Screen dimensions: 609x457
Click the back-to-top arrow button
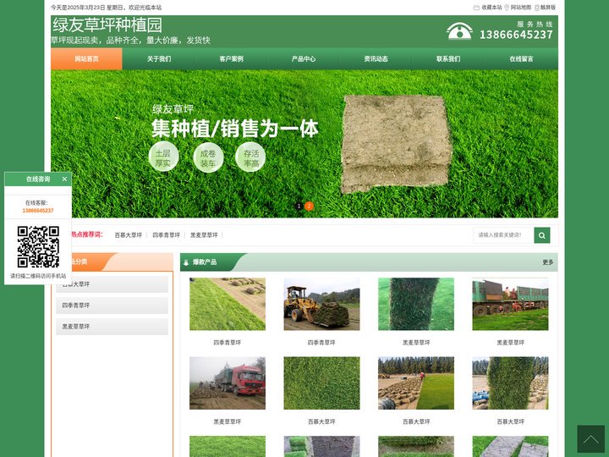pyautogui.click(x=590, y=438)
